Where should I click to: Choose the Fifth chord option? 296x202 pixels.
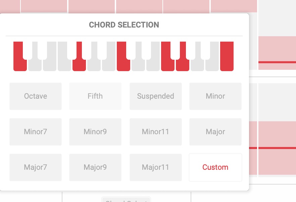pyautogui.click(x=95, y=96)
